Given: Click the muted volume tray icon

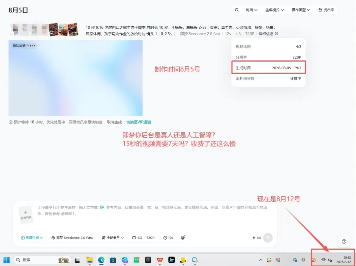Looking at the screenshot, I should click(330, 260).
